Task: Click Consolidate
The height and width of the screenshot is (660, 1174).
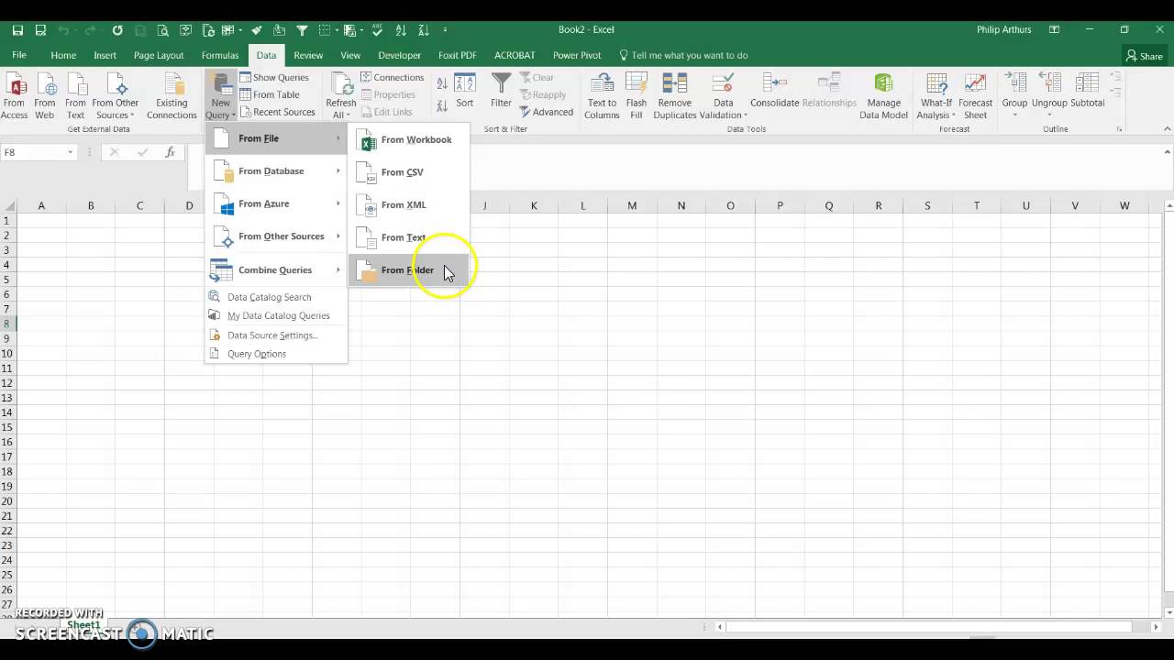Action: click(x=775, y=92)
